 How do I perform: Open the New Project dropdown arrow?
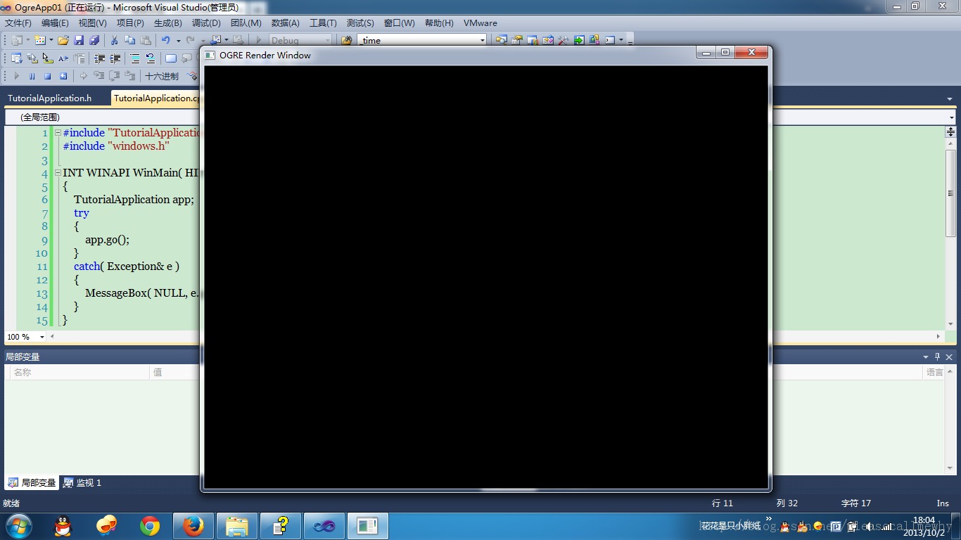pyautogui.click(x=28, y=40)
